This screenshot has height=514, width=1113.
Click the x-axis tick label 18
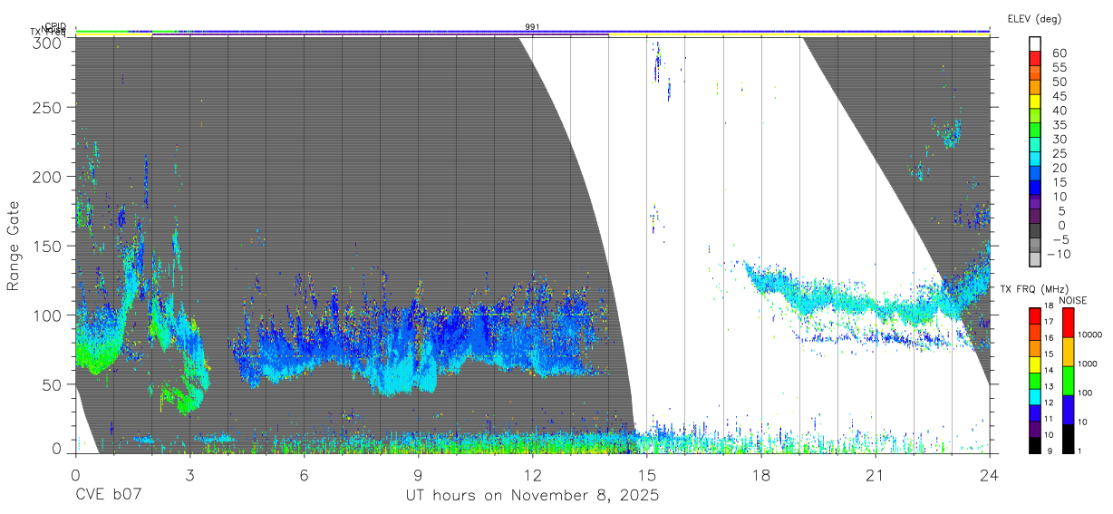point(760,474)
